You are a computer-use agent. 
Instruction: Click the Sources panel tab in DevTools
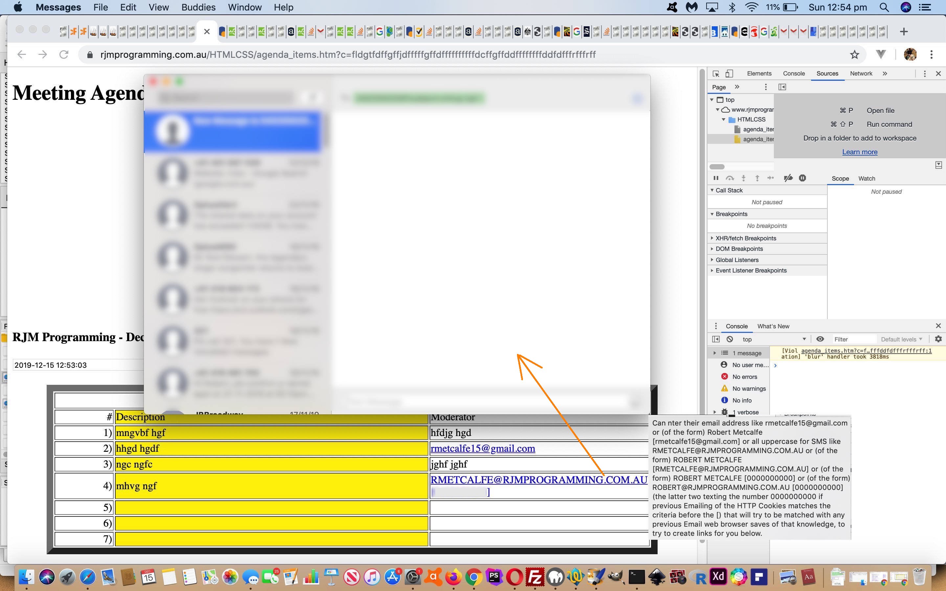pyautogui.click(x=827, y=74)
